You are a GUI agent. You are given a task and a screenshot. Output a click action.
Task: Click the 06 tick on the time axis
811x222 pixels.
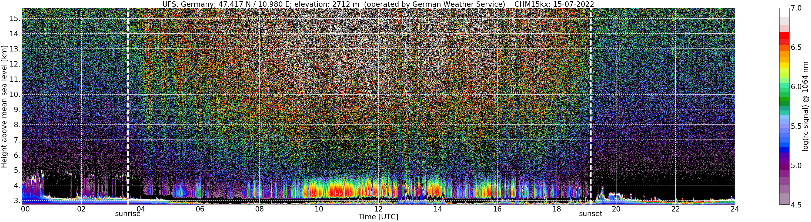point(200,209)
